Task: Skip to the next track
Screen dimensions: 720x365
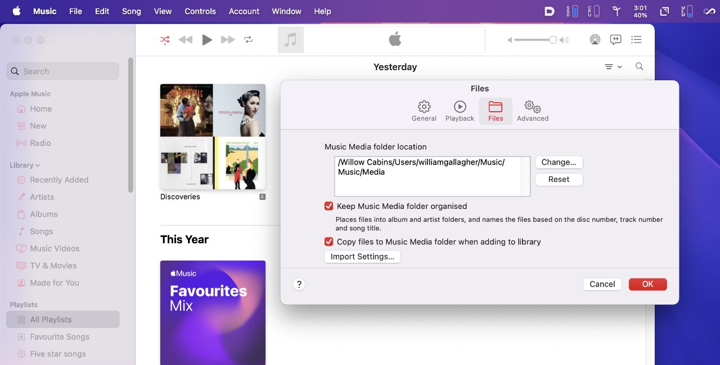Action: 228,40
